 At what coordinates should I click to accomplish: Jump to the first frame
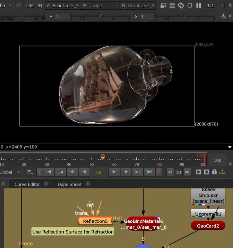pos(49,172)
